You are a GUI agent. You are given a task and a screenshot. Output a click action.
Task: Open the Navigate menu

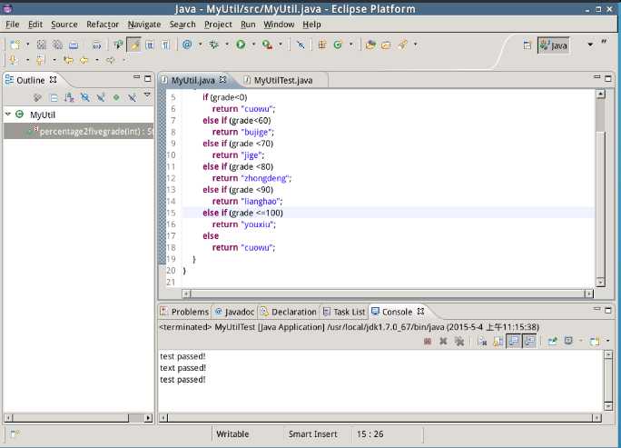(144, 25)
